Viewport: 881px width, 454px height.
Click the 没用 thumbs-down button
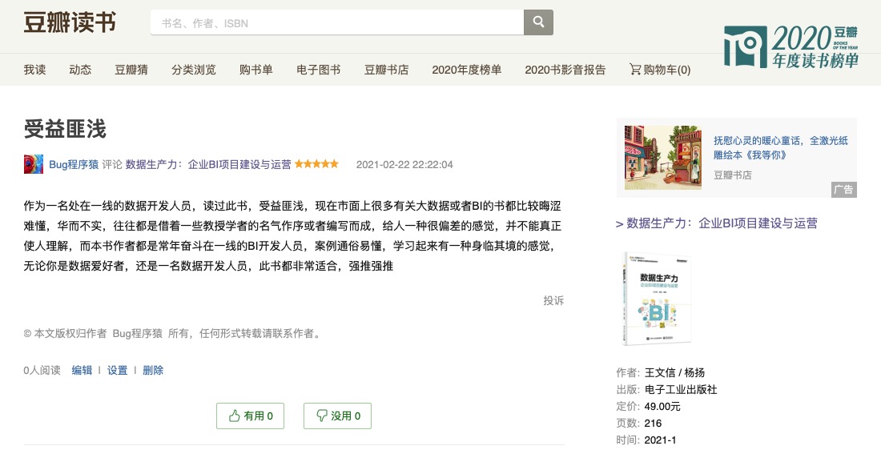coord(337,416)
